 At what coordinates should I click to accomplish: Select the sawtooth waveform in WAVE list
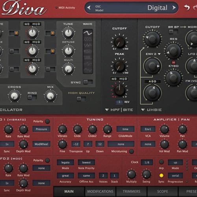point(88,33)
